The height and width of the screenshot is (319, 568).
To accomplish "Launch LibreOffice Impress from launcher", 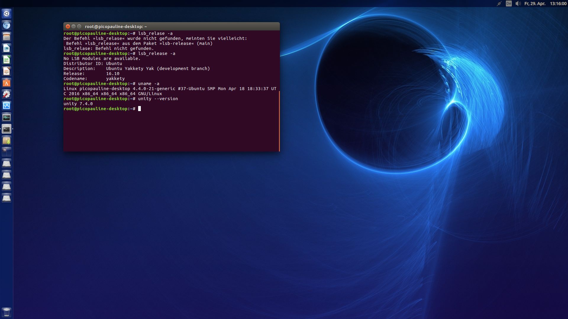I will [7, 71].
